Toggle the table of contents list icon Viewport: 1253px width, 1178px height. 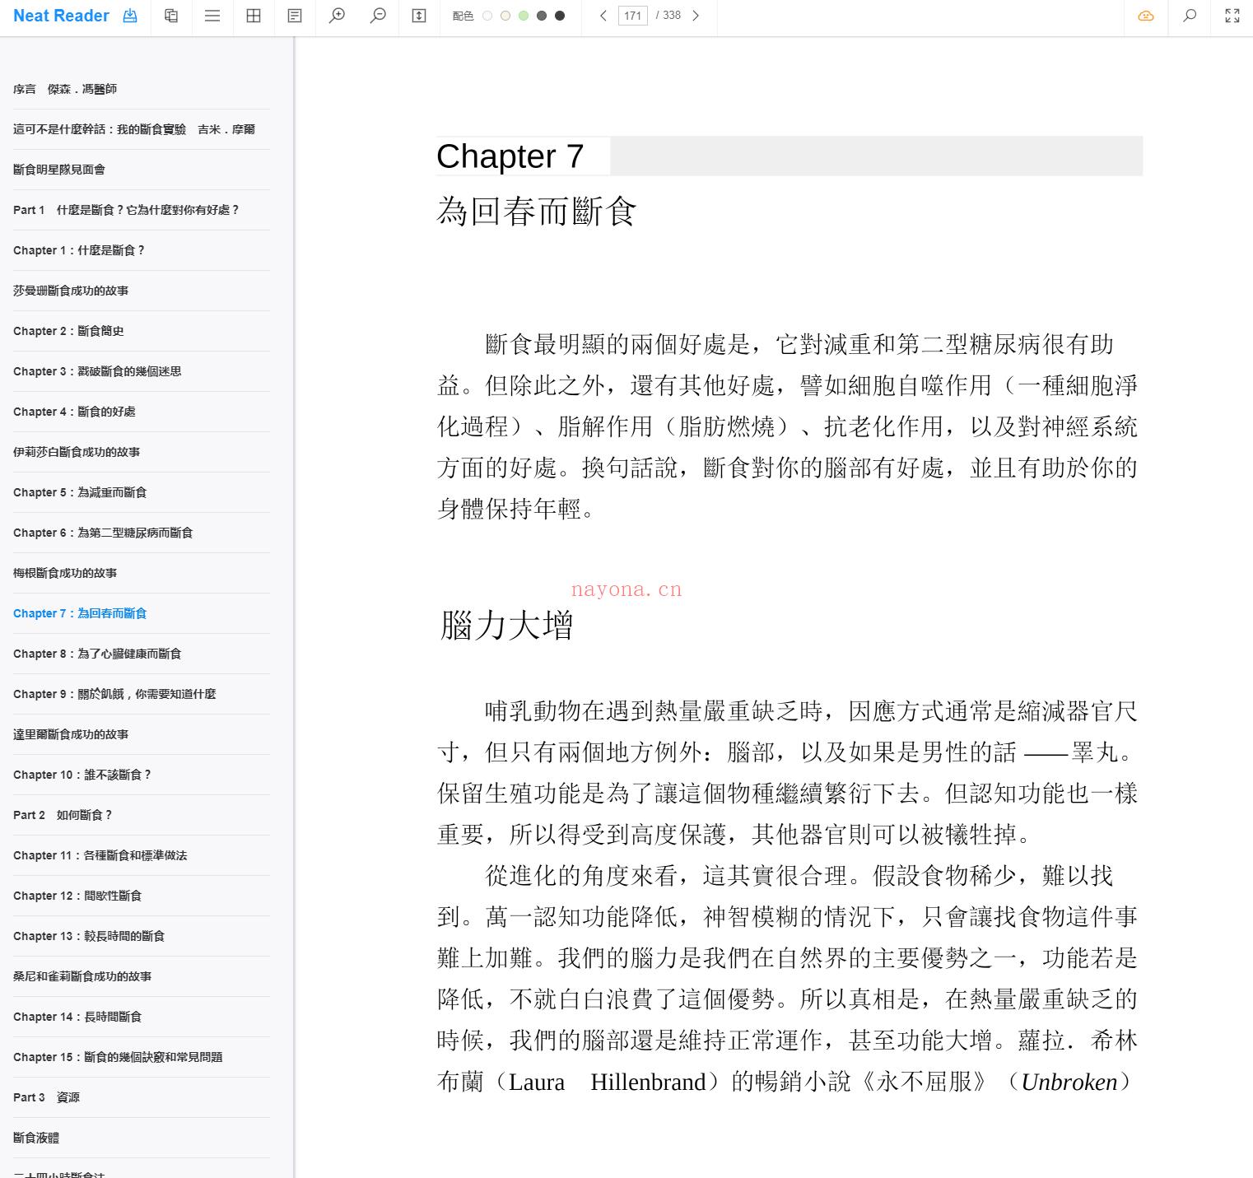pyautogui.click(x=212, y=16)
